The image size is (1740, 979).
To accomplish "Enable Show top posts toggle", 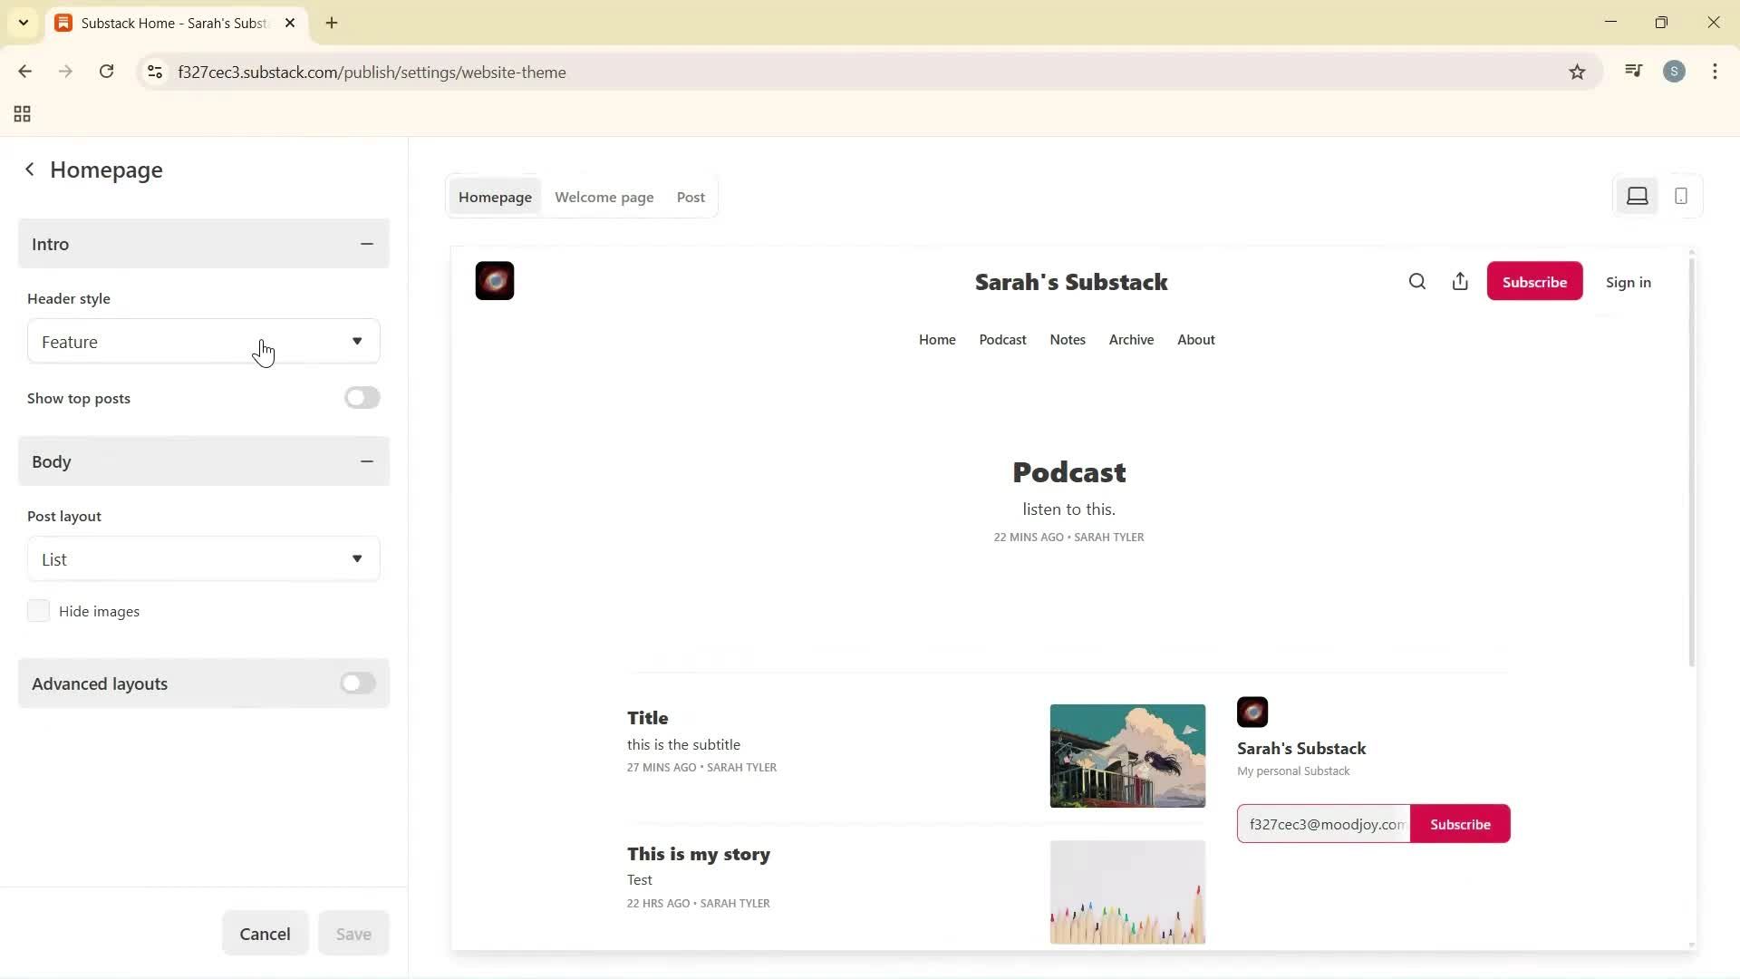I will click(362, 398).
